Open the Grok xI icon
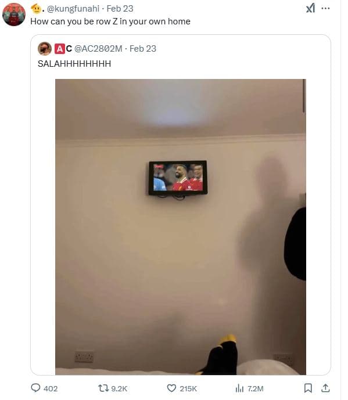This screenshot has width=348, height=400. click(310, 9)
